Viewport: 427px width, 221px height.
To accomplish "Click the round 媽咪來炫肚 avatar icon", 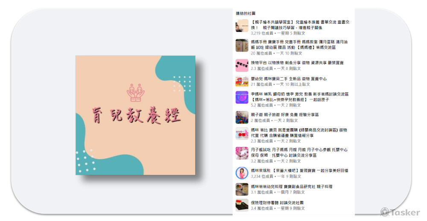I will (x=242, y=173).
